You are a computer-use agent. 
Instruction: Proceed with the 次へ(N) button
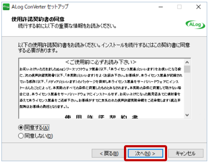[x=145, y=153]
